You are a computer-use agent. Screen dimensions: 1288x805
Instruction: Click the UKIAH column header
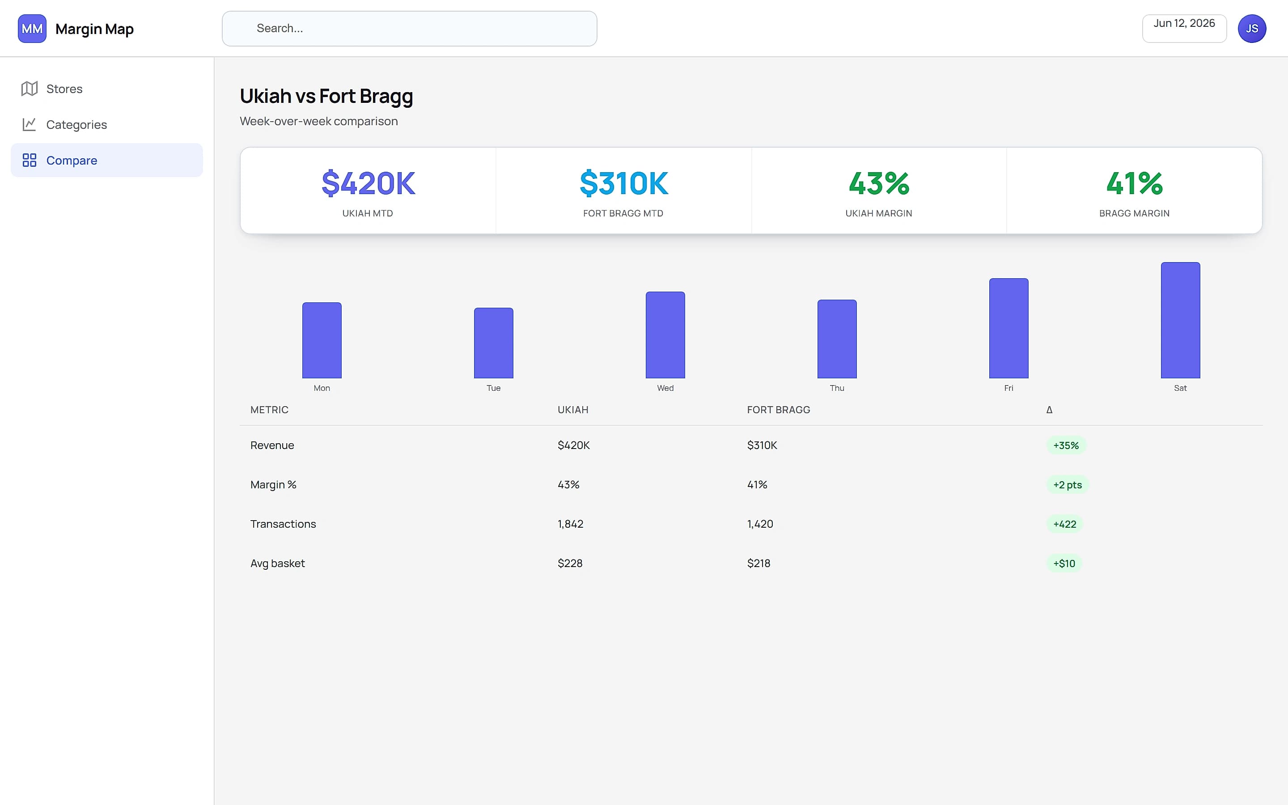573,409
